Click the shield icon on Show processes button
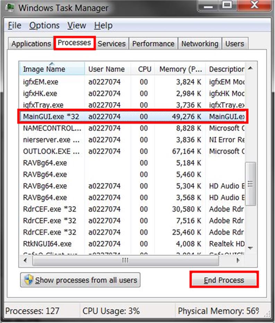 (x=28, y=280)
